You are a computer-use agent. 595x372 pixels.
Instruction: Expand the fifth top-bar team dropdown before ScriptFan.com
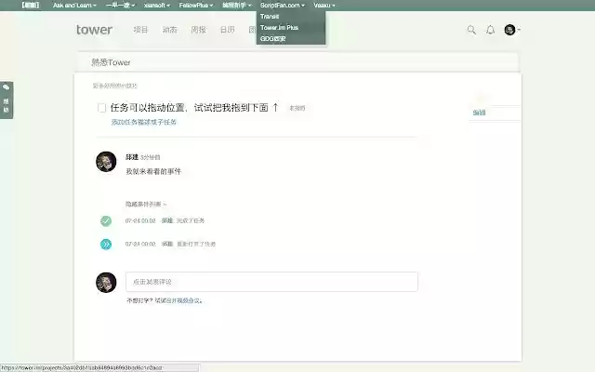pyautogui.click(x=237, y=6)
